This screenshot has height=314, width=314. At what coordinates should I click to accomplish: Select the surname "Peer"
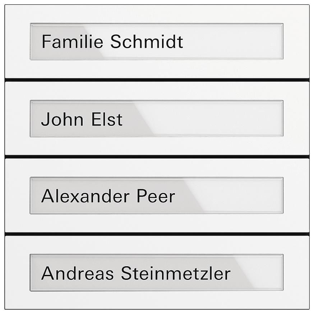[156, 196]
